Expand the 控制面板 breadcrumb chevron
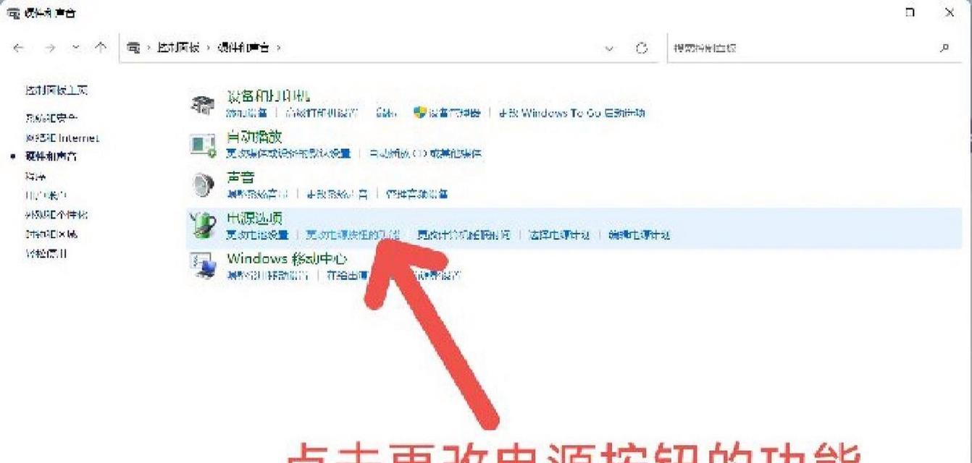 tap(208, 48)
